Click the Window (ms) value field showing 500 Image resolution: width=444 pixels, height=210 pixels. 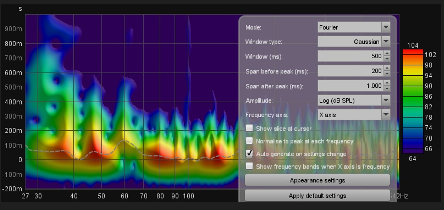pos(350,56)
